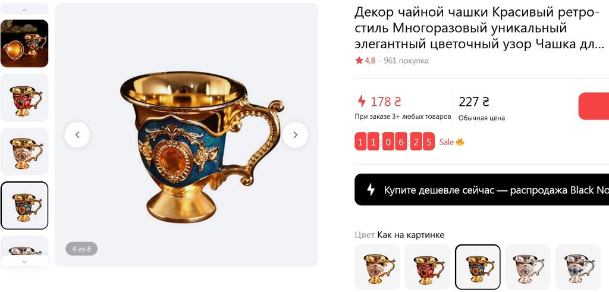Click the fire icon next to Sale
Image resolution: width=609 pixels, height=292 pixels.
[460, 142]
